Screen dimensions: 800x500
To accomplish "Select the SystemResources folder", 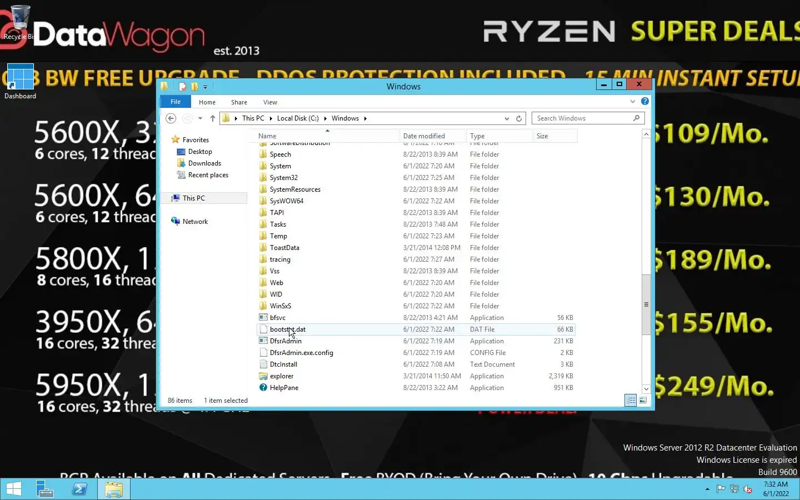I will pos(295,189).
